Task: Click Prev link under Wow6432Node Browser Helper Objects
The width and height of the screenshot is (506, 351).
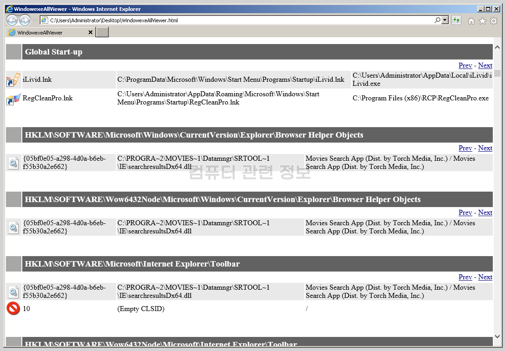Action: click(x=465, y=213)
